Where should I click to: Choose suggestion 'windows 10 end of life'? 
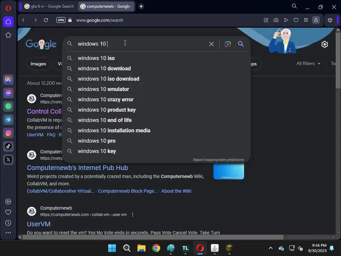tap(157, 120)
